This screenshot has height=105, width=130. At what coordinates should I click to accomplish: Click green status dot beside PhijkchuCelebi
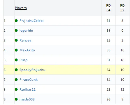pos(16,21)
